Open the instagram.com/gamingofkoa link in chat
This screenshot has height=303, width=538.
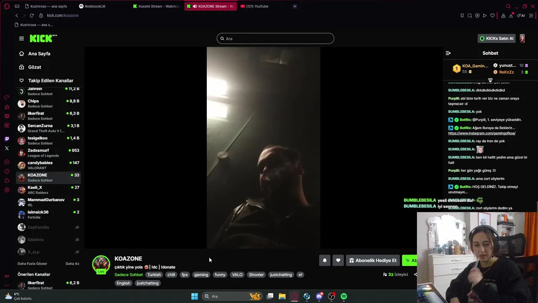tap(482, 133)
